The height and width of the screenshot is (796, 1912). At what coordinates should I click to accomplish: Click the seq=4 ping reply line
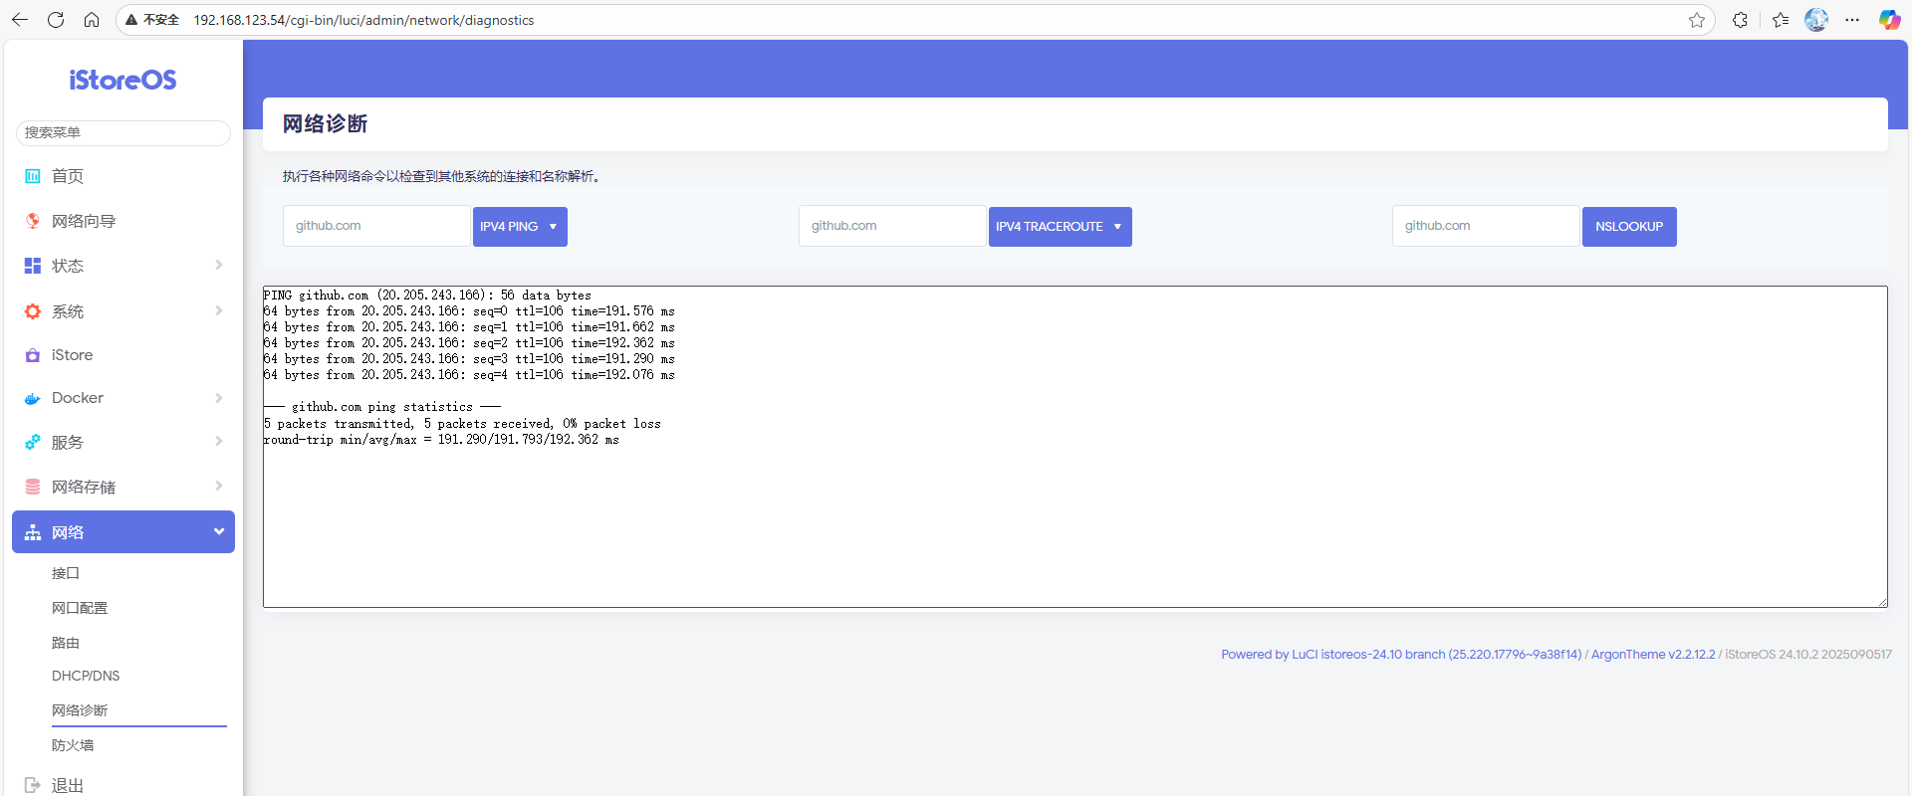click(x=469, y=375)
